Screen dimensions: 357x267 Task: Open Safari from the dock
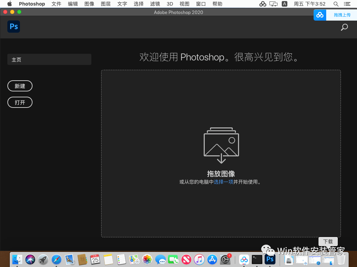pyautogui.click(x=56, y=260)
